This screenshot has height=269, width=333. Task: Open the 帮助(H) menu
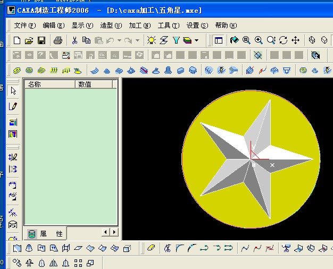226,26
